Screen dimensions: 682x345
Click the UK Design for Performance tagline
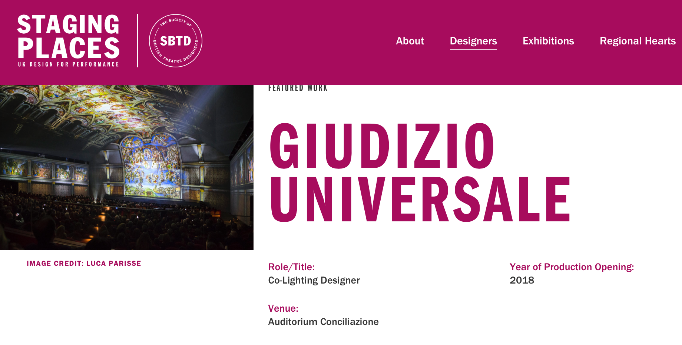[69, 64]
